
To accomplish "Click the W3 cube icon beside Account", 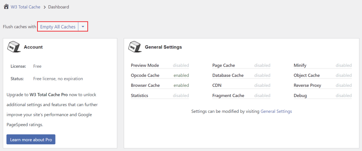I will (x=13, y=47).
